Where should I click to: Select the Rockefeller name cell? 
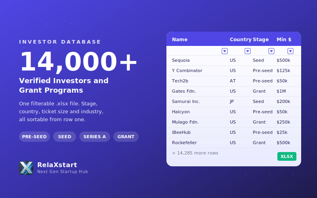184,143
